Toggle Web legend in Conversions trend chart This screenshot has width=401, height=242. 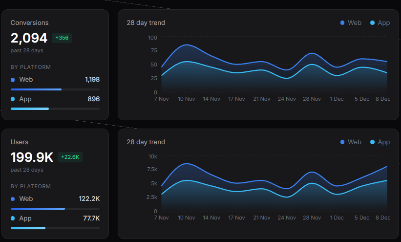pyautogui.click(x=351, y=23)
